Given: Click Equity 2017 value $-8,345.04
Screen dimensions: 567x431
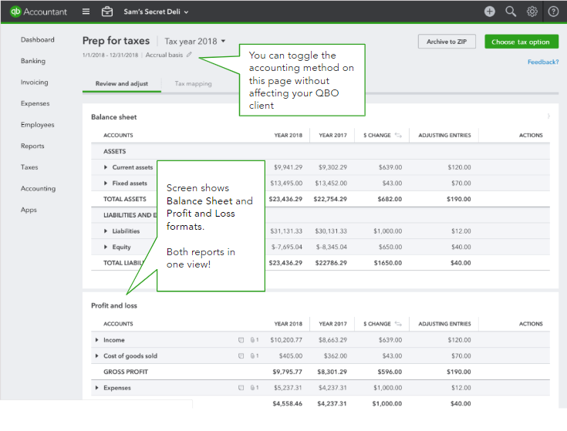Looking at the screenshot, I should (331, 247).
